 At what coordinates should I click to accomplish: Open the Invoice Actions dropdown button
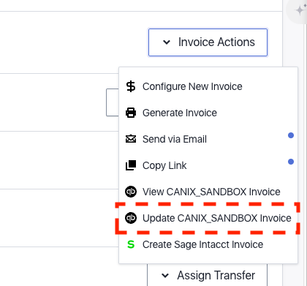click(x=208, y=42)
